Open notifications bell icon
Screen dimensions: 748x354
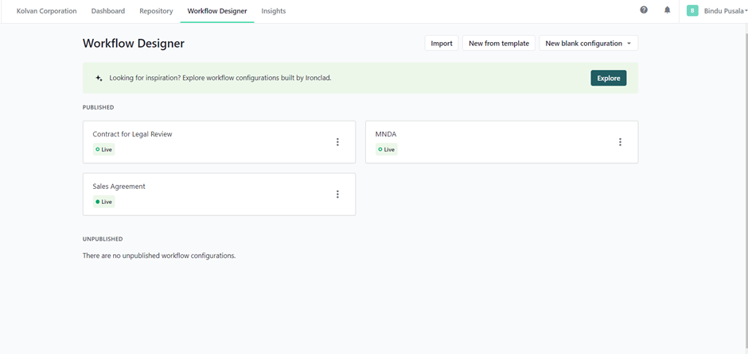pyautogui.click(x=668, y=10)
